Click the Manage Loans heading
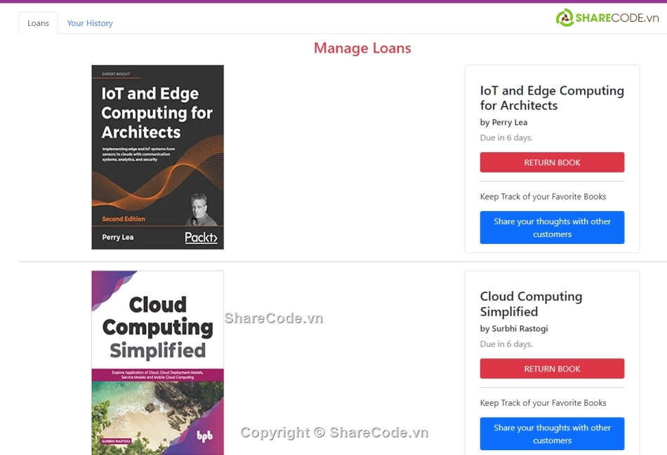Image resolution: width=667 pixels, height=455 pixels. pyautogui.click(x=362, y=48)
